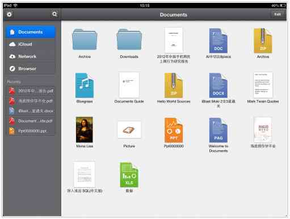Open the Archive ZIP file

point(263,40)
